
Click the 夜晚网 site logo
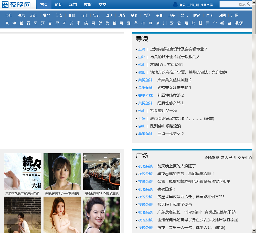16,5
